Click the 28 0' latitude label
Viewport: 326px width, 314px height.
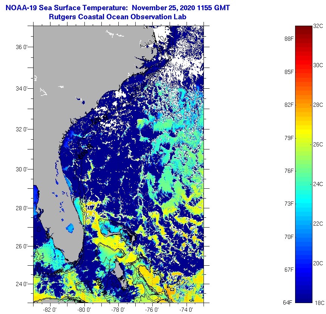point(21,208)
